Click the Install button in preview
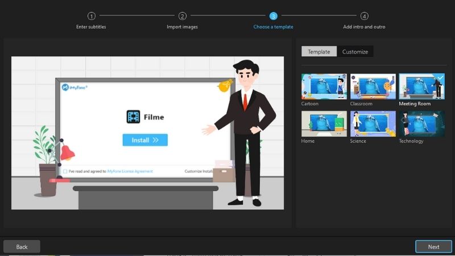 coord(145,140)
